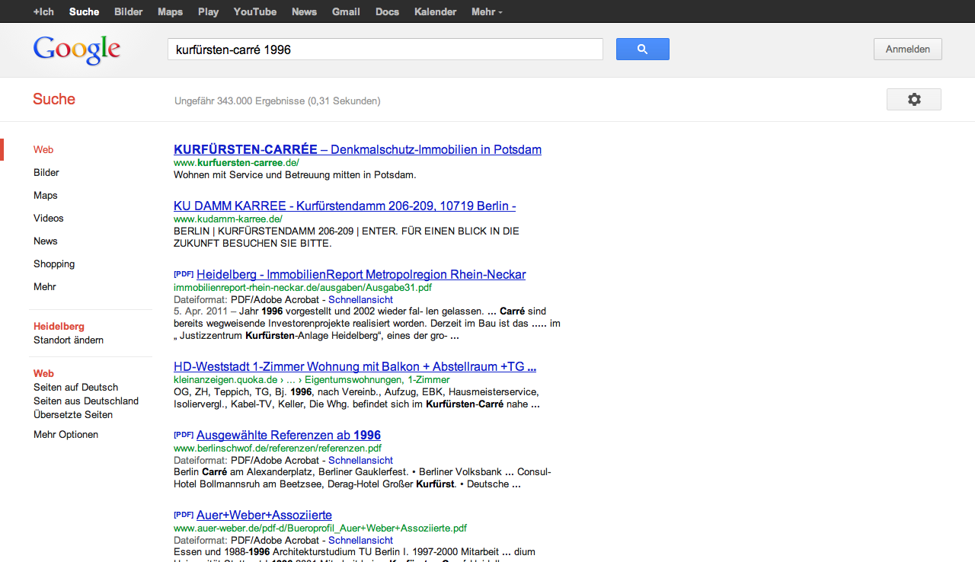Select Maps filter in left sidebar
975x562 pixels.
click(45, 196)
